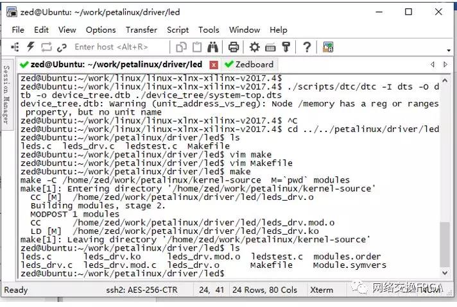
Task: Click the 24 Rows, 80 Cols status
Action: point(264,290)
